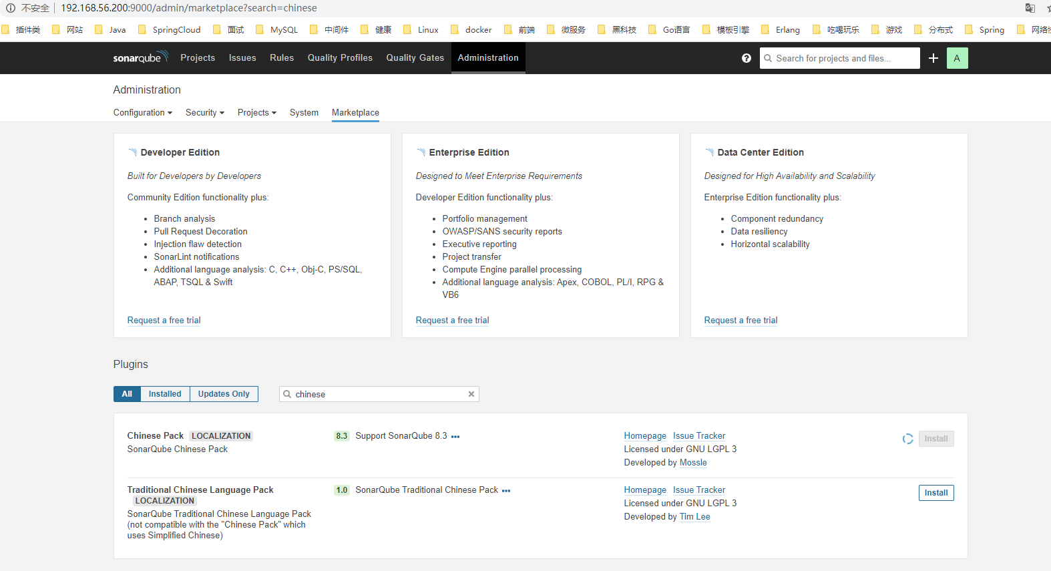
Task: Focus the projects and files search box
Action: [x=840, y=58]
